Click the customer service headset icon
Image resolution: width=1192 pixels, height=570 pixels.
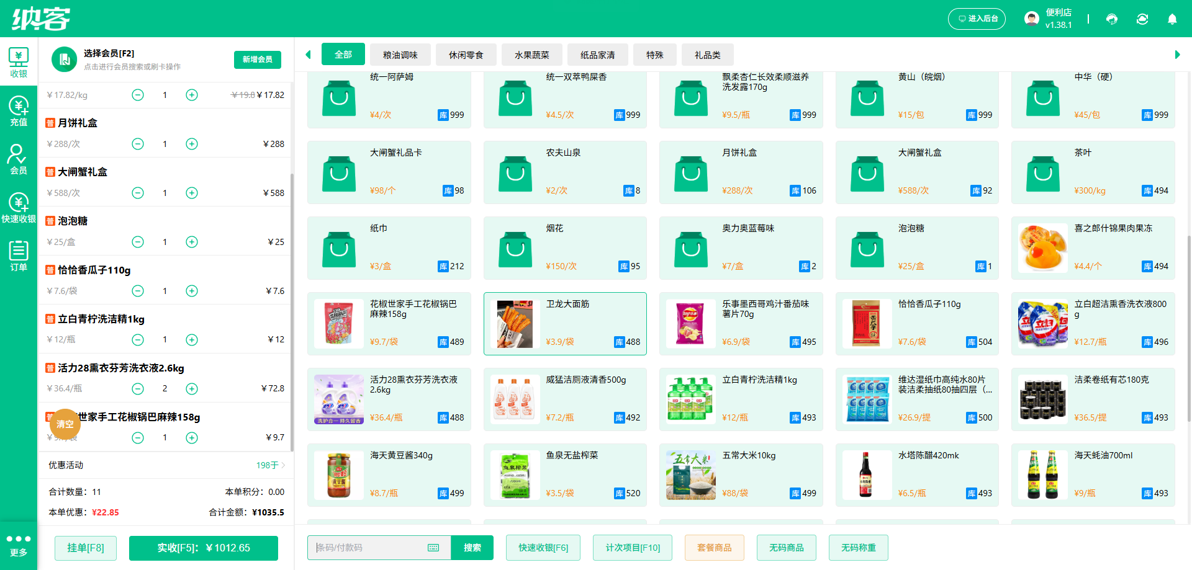point(1112,19)
